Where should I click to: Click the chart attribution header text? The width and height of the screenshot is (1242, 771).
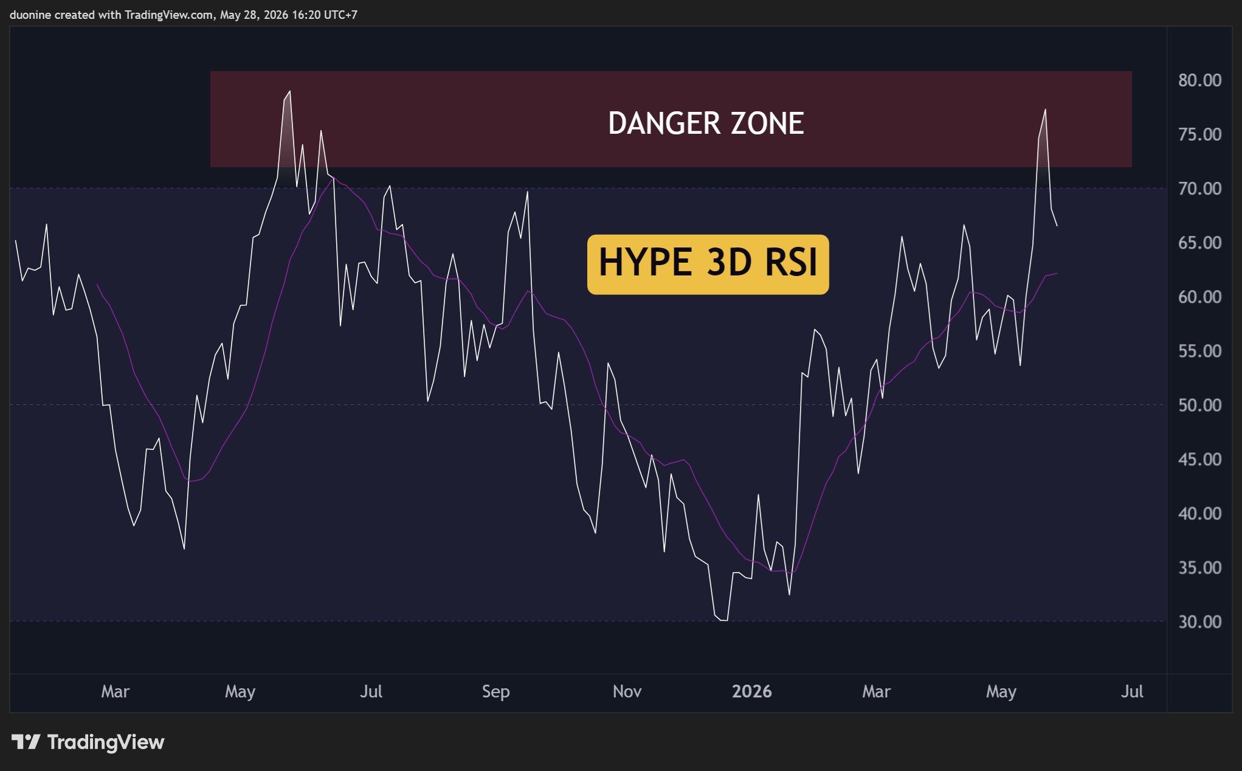[184, 15]
